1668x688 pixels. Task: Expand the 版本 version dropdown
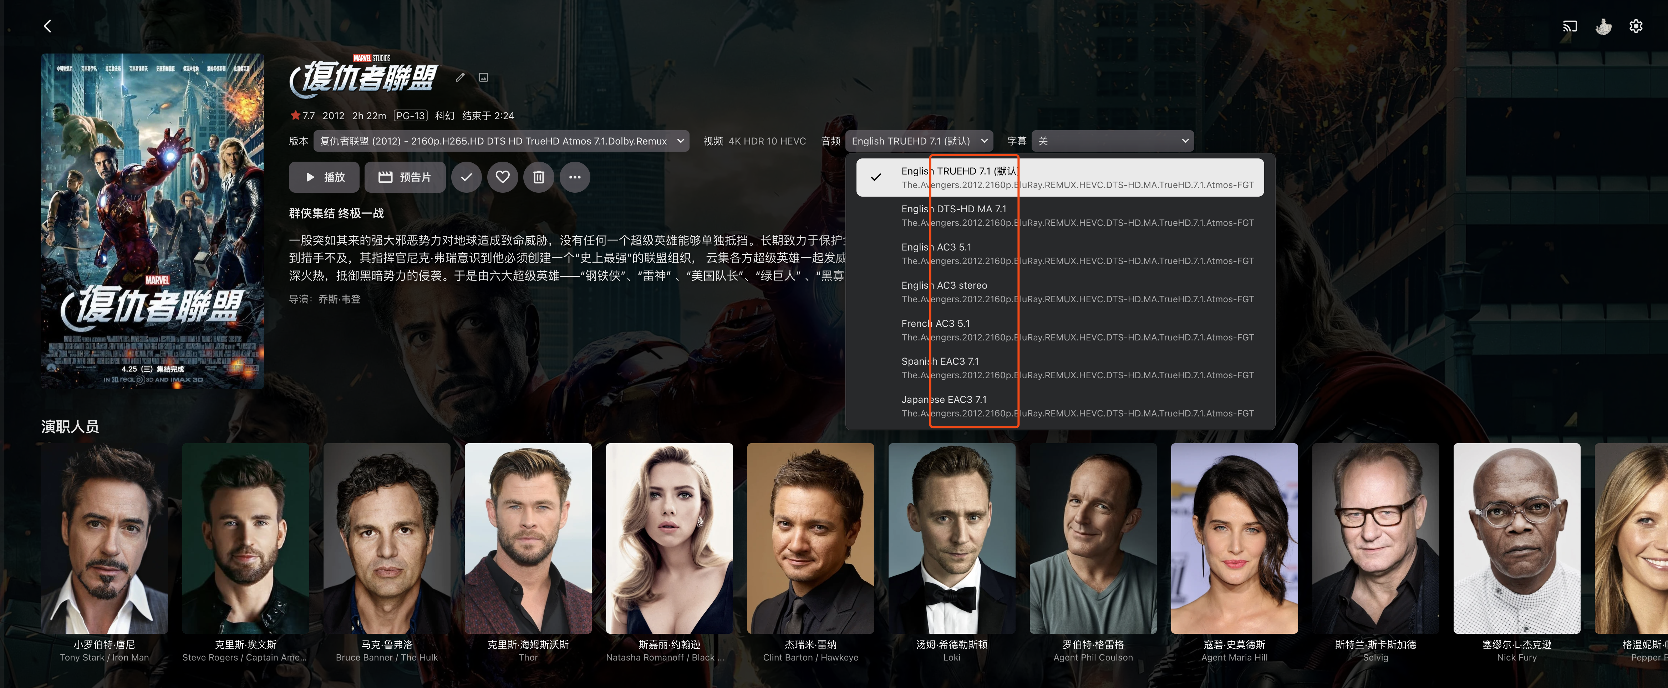click(x=501, y=141)
